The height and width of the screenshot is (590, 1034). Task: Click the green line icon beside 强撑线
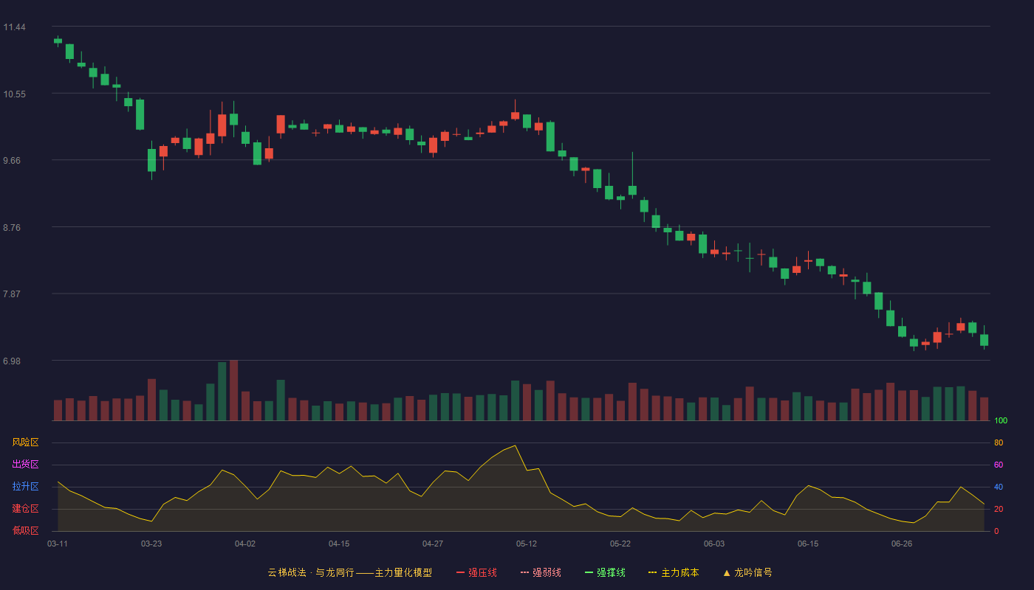[x=589, y=572]
